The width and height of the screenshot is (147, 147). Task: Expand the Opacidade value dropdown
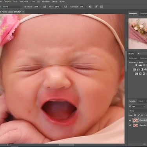(x=40, y=7)
